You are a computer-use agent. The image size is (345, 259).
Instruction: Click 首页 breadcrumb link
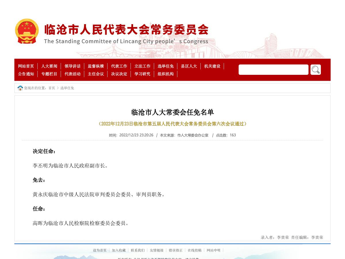click(52, 88)
